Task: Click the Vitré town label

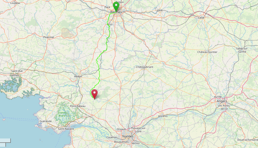Action: pyautogui.click(x=160, y=10)
